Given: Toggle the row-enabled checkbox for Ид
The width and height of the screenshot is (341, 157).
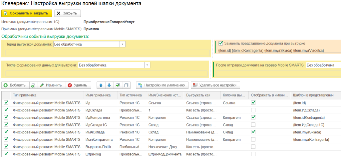Looking at the screenshot, I should pyautogui.click(x=6, y=103).
